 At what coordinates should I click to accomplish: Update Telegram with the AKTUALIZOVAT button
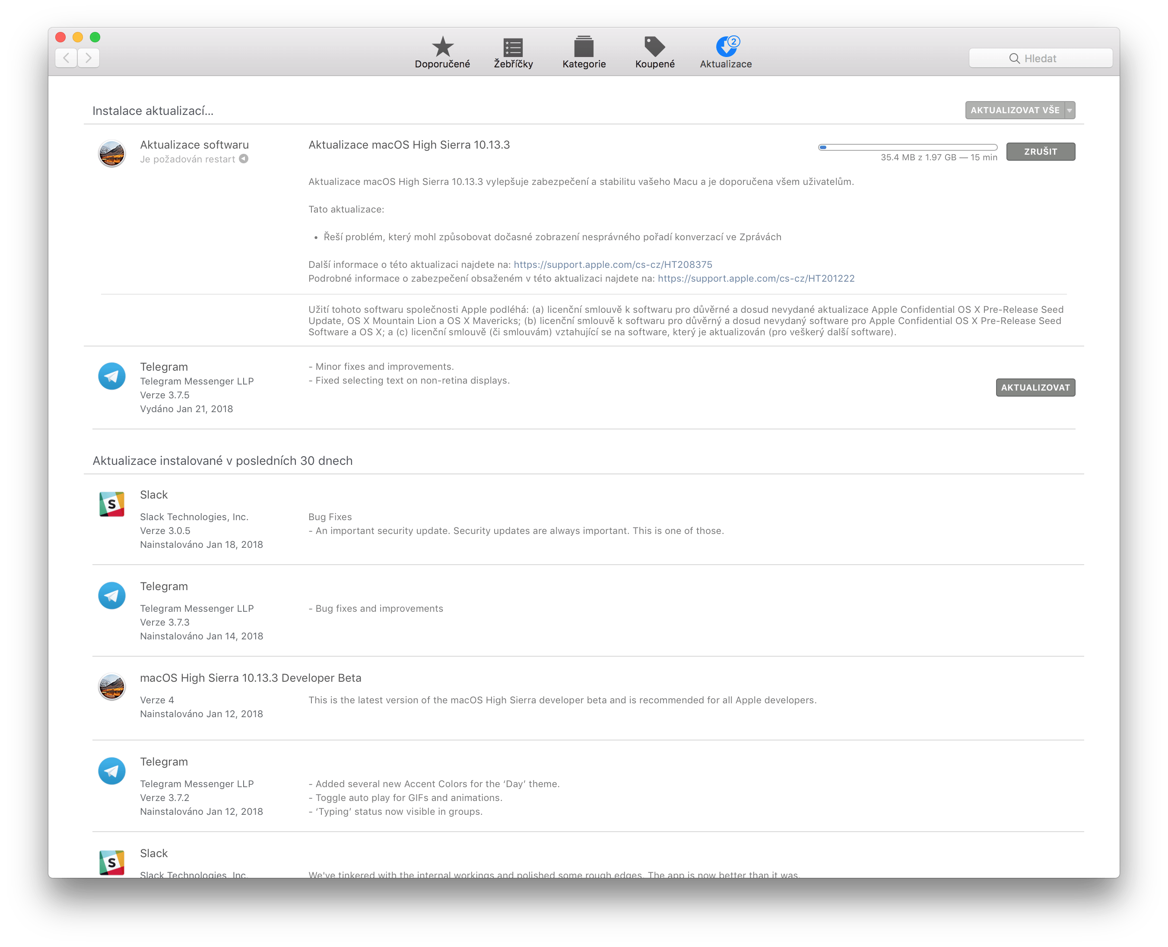coord(1035,387)
